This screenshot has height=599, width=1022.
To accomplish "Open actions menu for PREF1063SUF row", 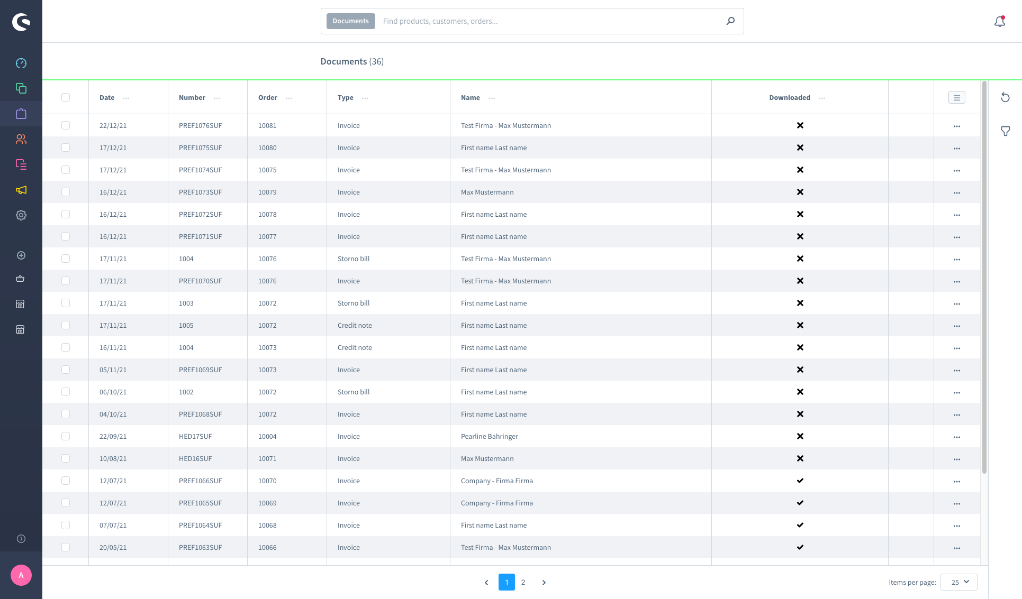I will click(957, 548).
